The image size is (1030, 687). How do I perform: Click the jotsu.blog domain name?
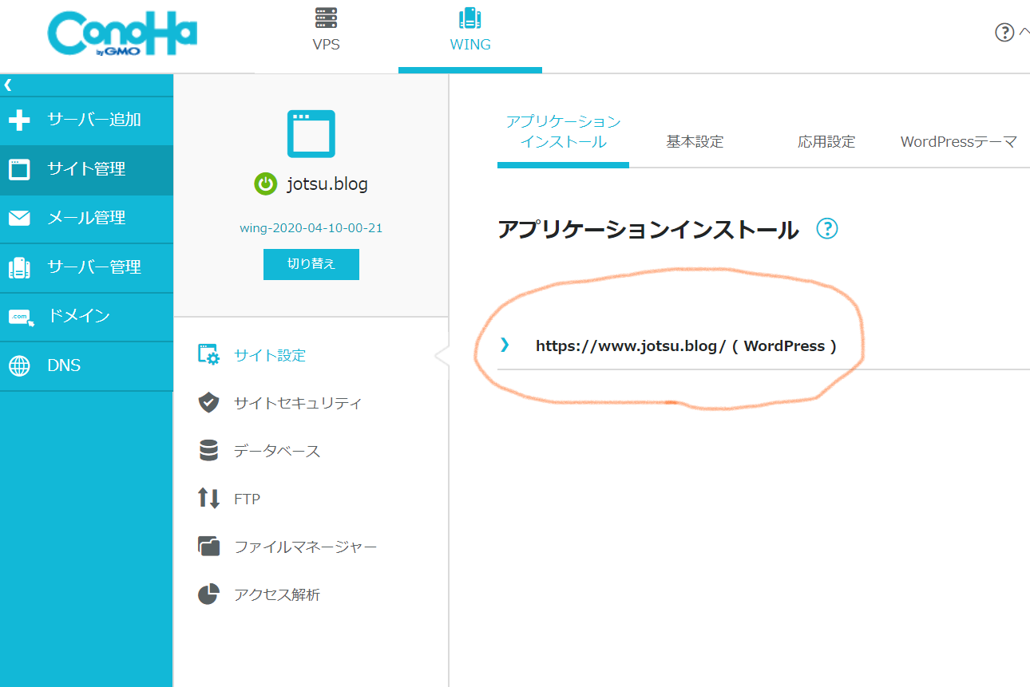click(x=327, y=184)
